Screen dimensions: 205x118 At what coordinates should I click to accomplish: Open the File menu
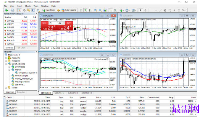6,6
